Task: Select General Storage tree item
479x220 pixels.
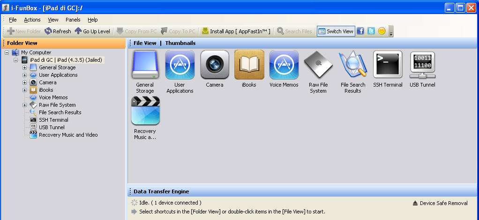Action: click(x=57, y=67)
